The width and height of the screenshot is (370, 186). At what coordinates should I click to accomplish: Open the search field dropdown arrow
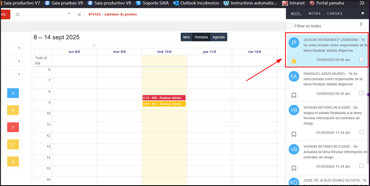pyautogui.click(x=69, y=14)
